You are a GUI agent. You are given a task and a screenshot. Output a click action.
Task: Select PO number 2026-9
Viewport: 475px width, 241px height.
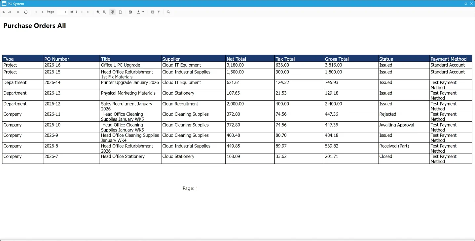click(51, 136)
